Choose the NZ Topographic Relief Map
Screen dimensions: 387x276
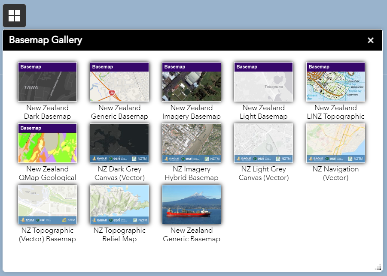tap(119, 204)
